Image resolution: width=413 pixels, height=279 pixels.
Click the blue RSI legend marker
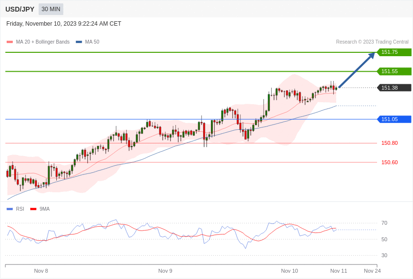[10, 209]
